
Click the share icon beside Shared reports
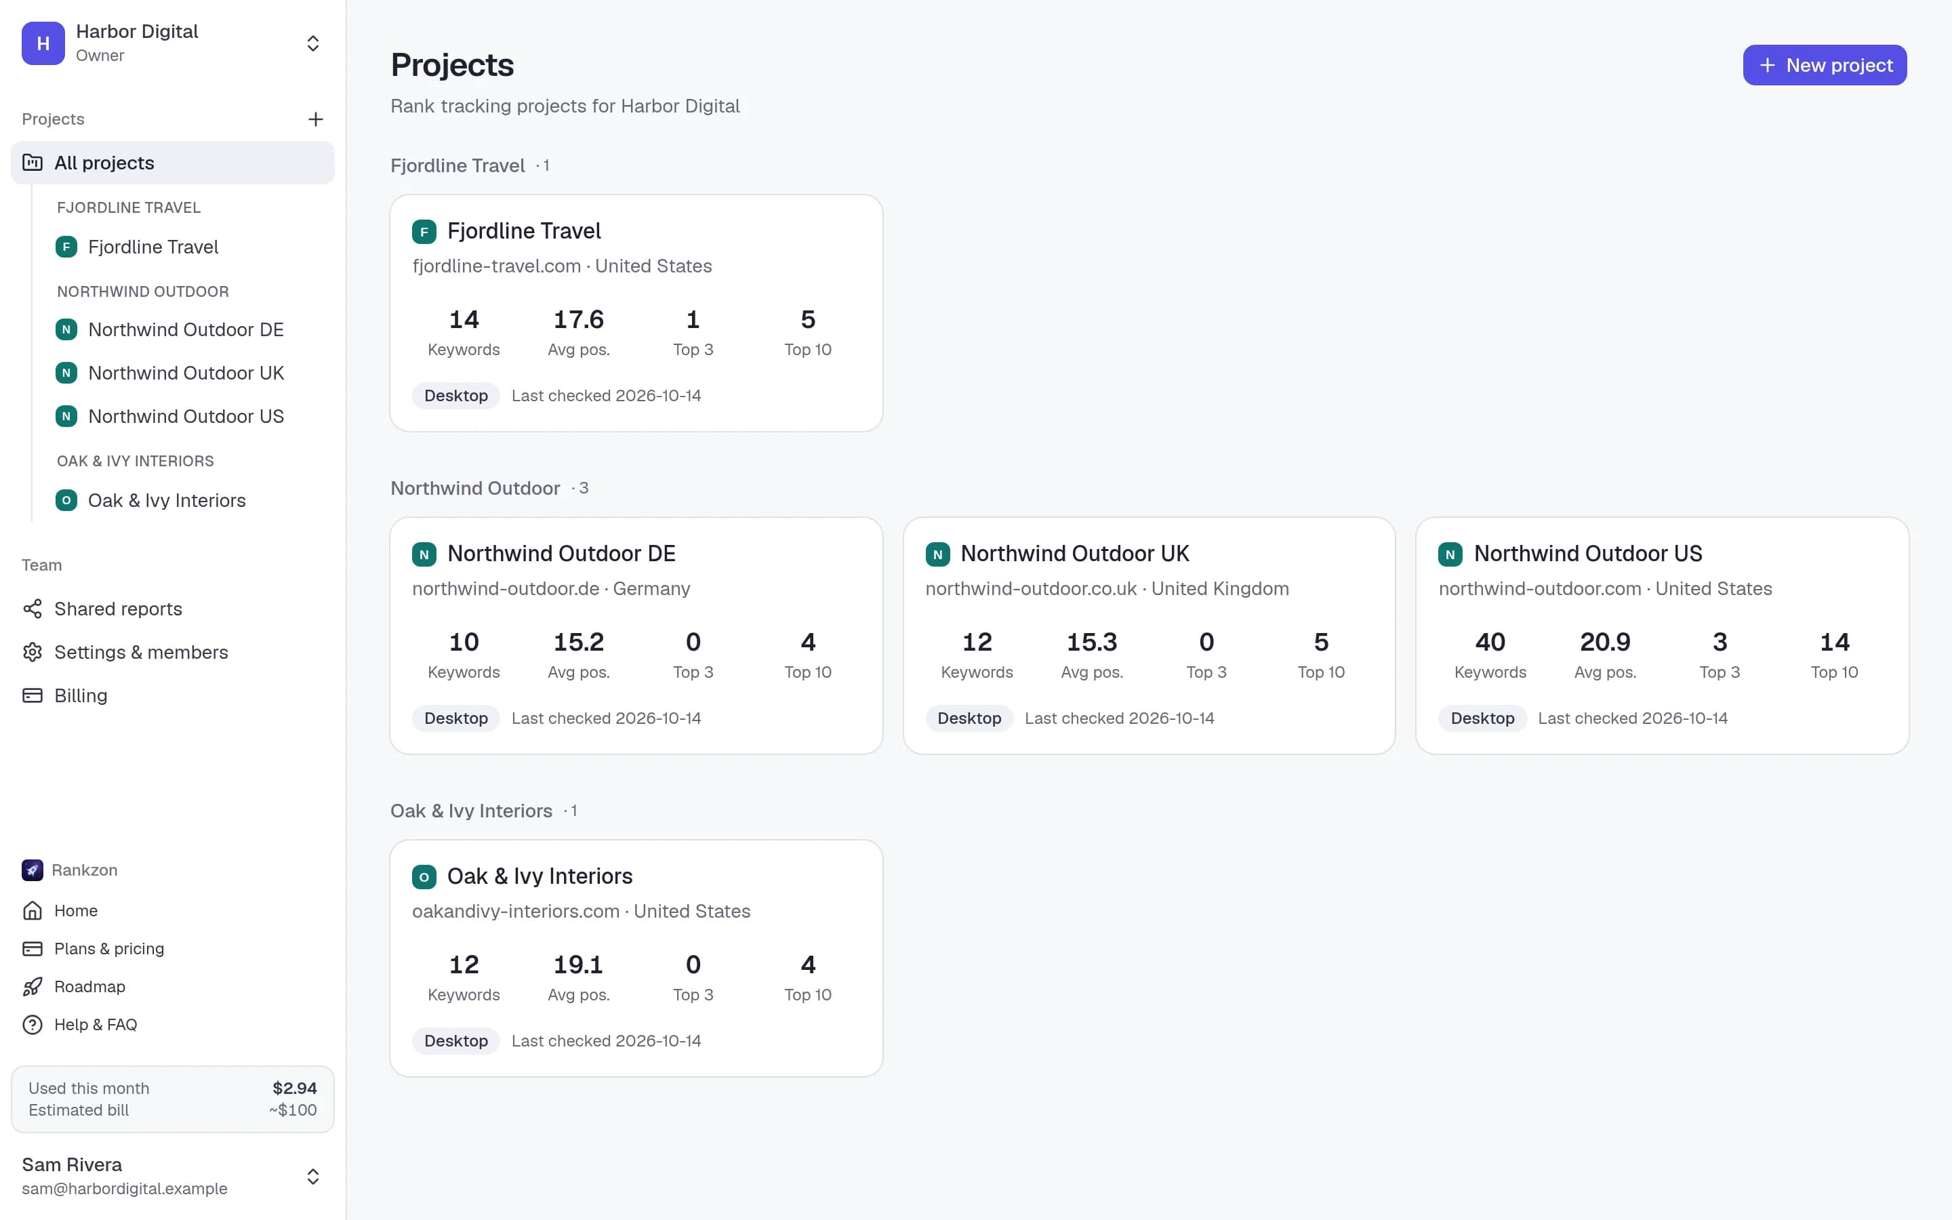tap(33, 609)
